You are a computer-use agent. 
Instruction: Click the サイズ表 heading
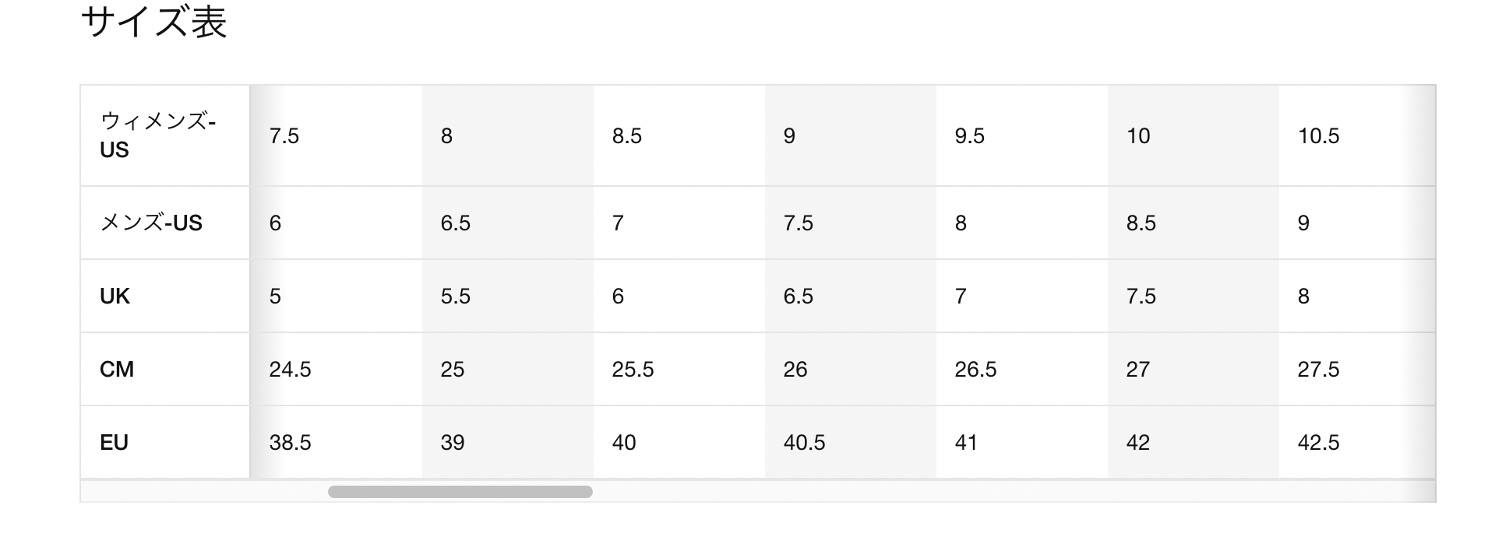point(153,22)
